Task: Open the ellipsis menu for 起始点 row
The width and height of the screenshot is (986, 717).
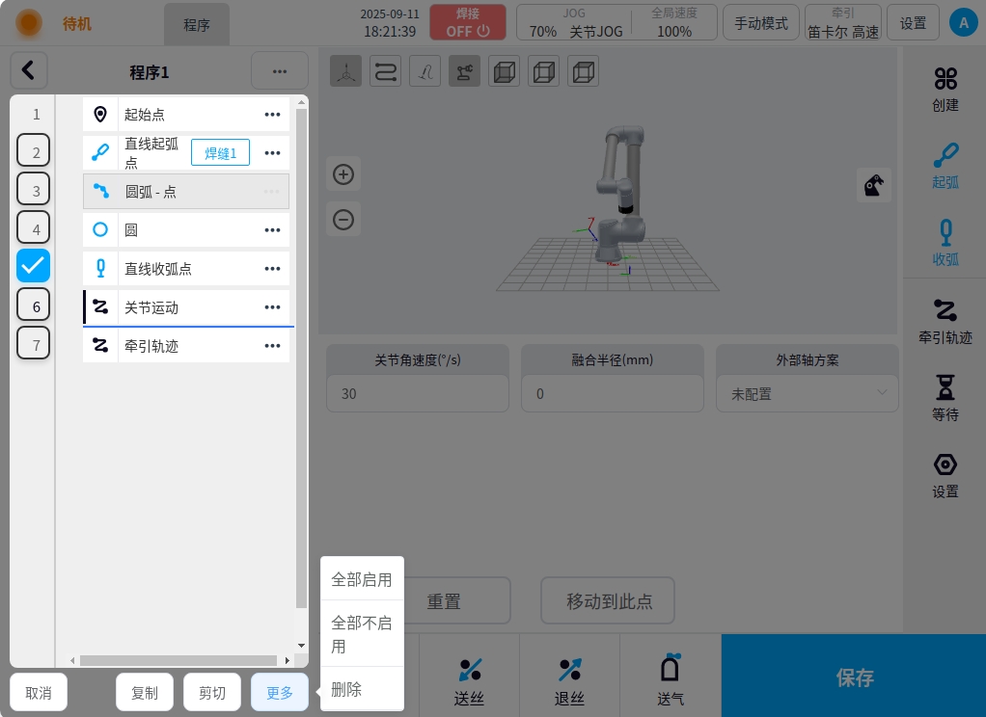Action: 272,115
